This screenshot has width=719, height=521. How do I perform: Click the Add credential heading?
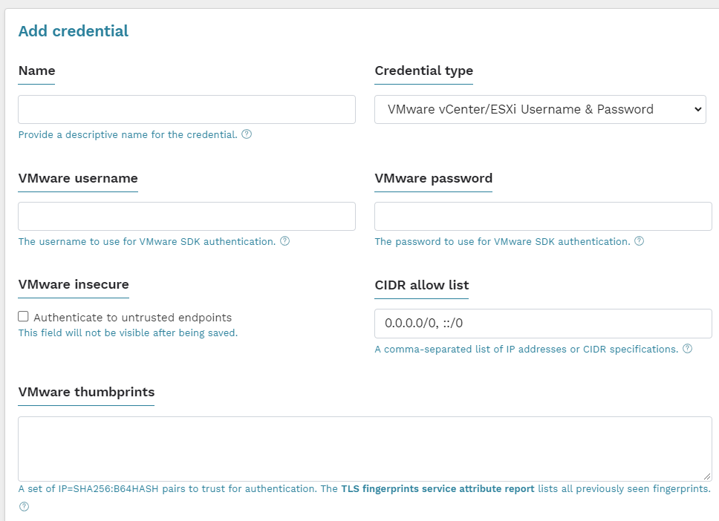click(x=74, y=31)
